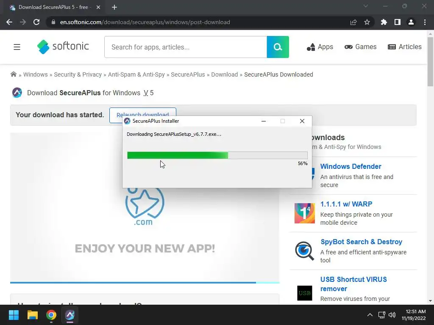This screenshot has height=325, width=434.
Task: Open the Security & Privacy breadcrumb
Action: click(78, 74)
